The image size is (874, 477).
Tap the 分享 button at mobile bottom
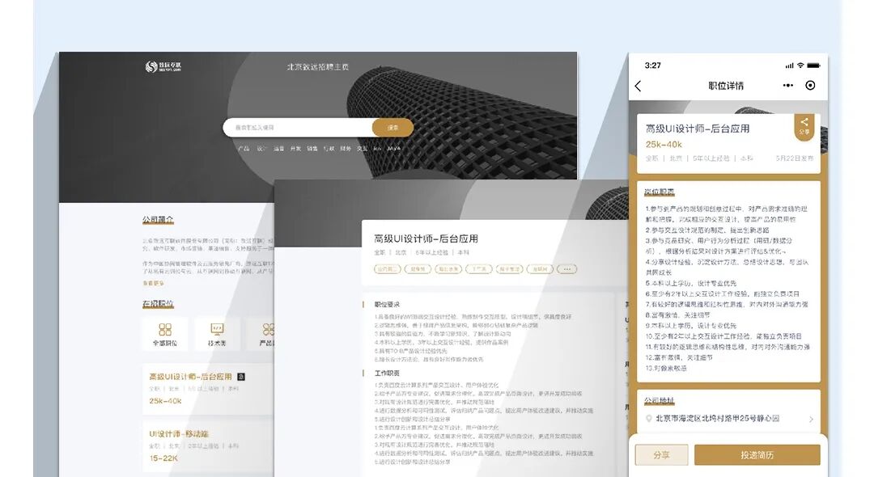click(662, 454)
